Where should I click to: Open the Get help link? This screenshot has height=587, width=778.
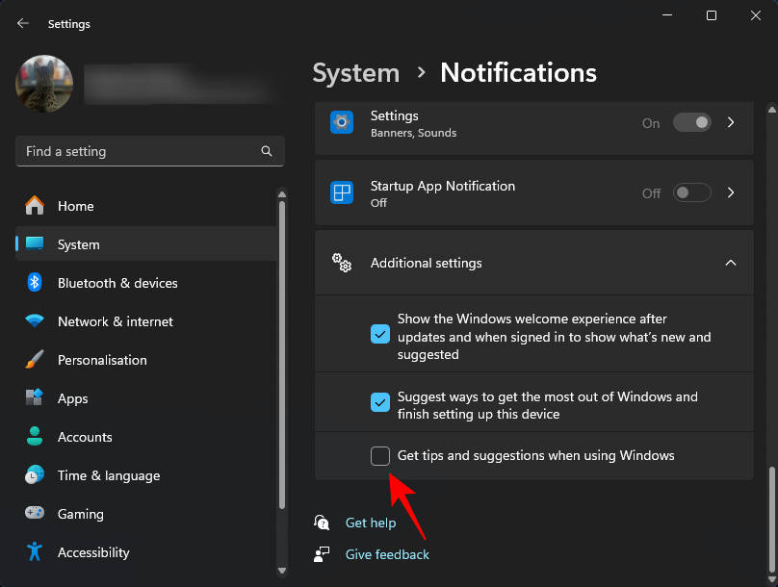[371, 523]
